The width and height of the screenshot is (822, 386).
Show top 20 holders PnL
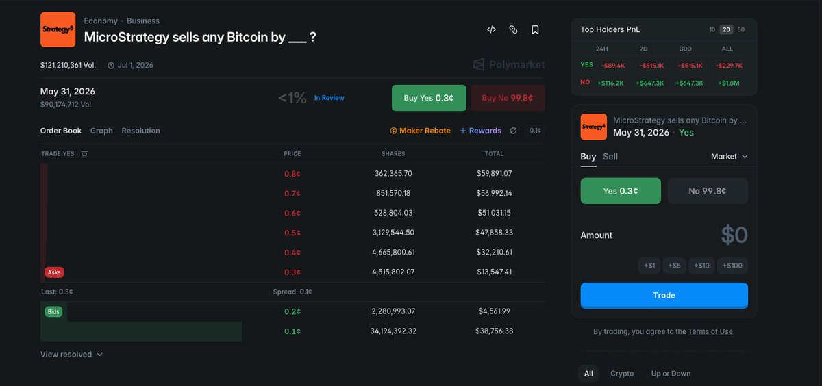[727, 29]
